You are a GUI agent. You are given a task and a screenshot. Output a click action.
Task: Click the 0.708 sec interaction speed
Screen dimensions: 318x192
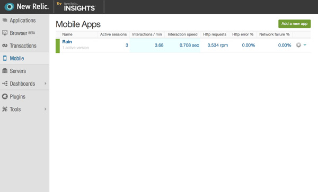pyautogui.click(x=189, y=45)
